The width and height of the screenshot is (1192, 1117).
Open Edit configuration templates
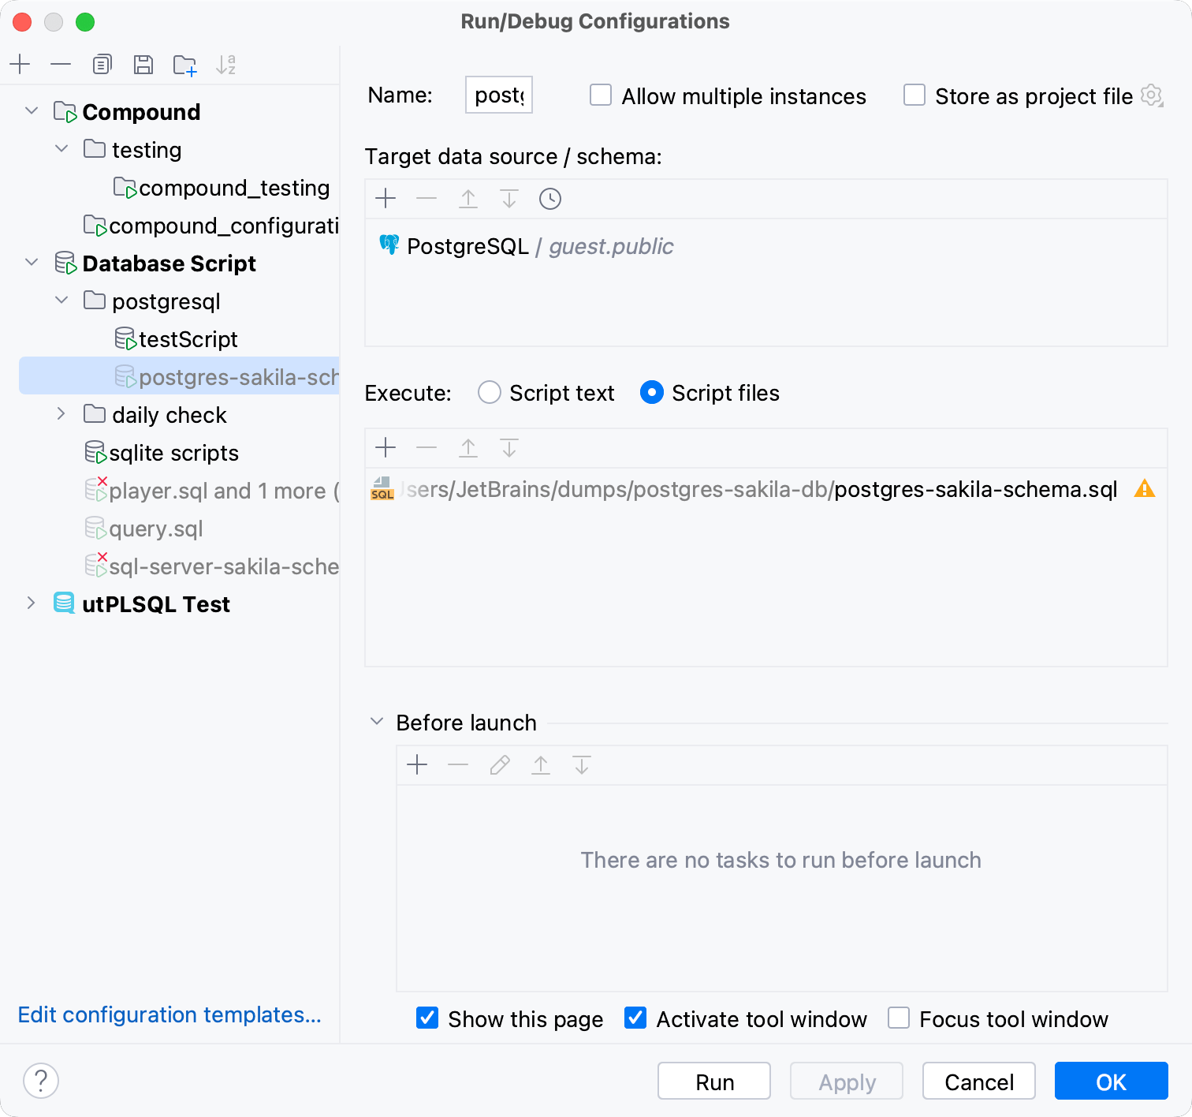[x=169, y=1014]
